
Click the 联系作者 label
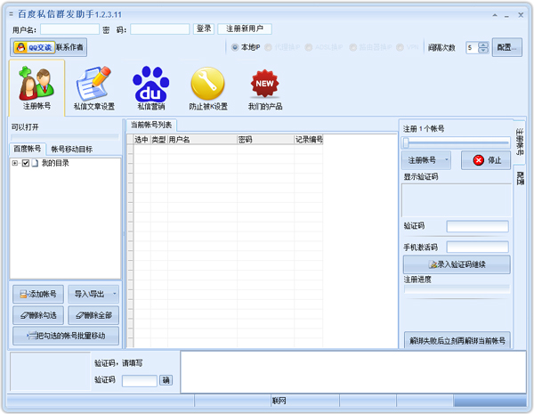click(x=69, y=47)
